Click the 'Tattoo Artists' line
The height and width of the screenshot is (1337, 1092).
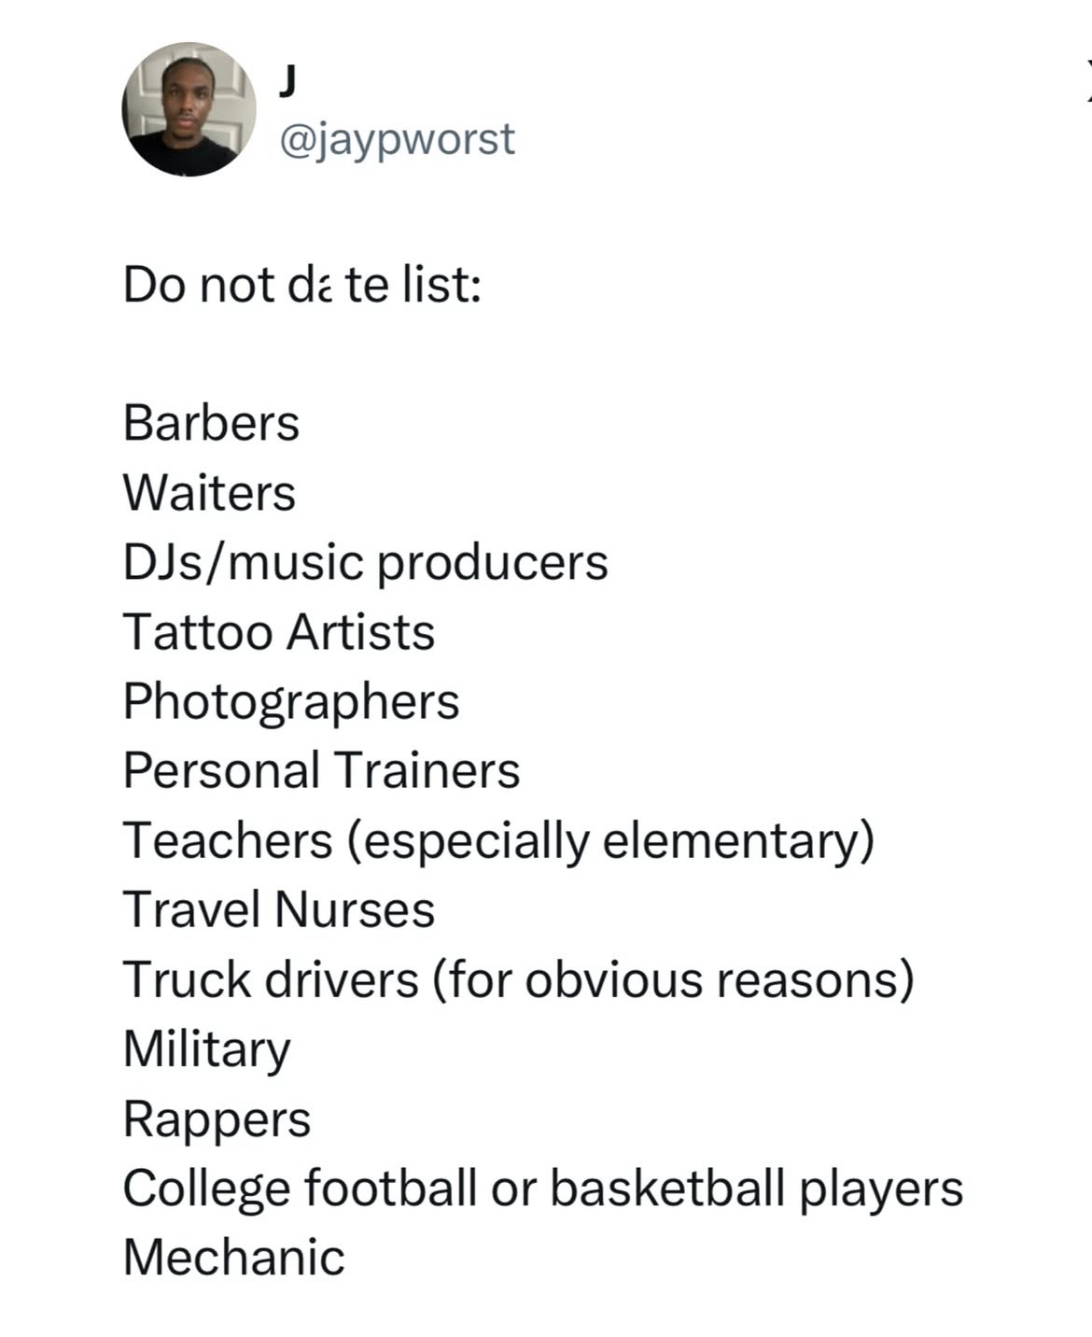click(x=279, y=631)
